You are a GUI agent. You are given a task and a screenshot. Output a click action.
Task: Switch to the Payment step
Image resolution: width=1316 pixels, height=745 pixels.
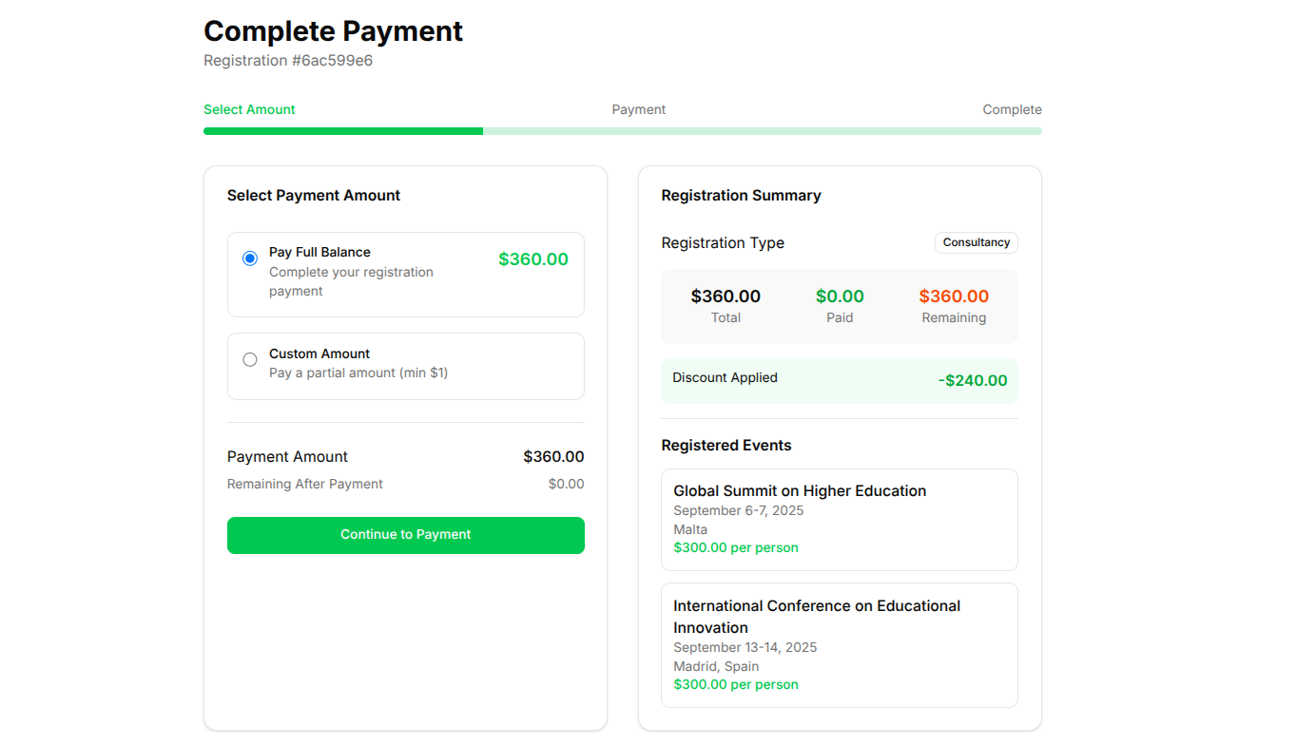click(638, 109)
